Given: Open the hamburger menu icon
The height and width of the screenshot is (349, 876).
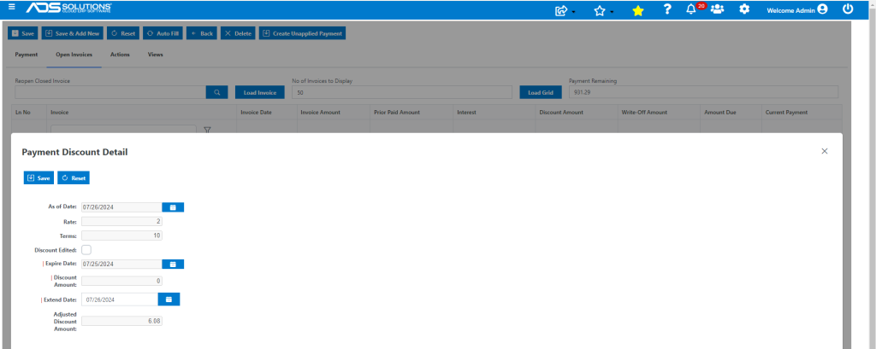Looking at the screenshot, I should click(x=12, y=7).
